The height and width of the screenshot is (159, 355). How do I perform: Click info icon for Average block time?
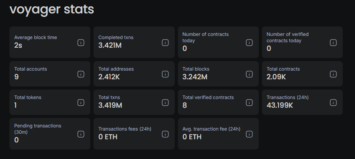tap(81, 43)
